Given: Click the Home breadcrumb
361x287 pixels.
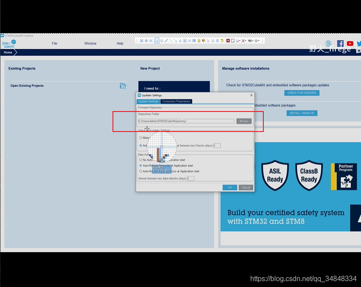Looking at the screenshot, I should click(8, 52).
